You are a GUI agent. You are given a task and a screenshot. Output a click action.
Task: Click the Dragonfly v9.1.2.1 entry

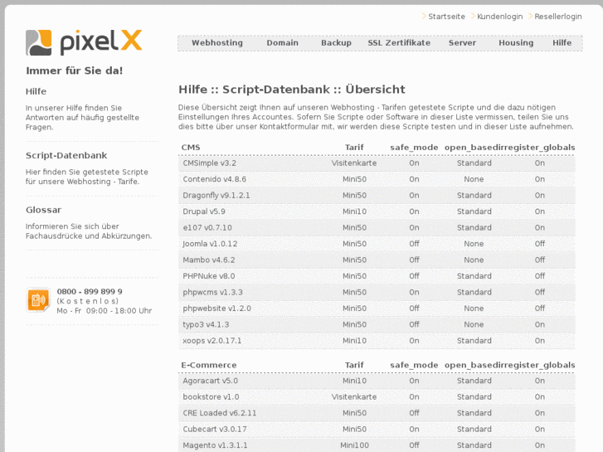(x=216, y=196)
